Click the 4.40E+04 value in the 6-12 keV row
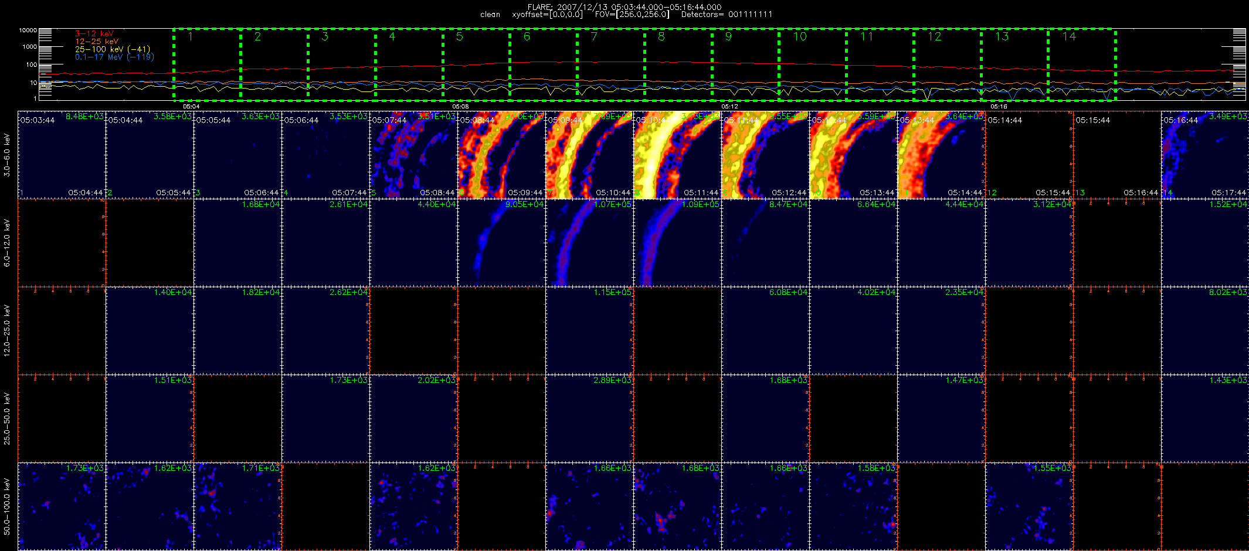Screen dimensions: 1249x551 (436, 205)
